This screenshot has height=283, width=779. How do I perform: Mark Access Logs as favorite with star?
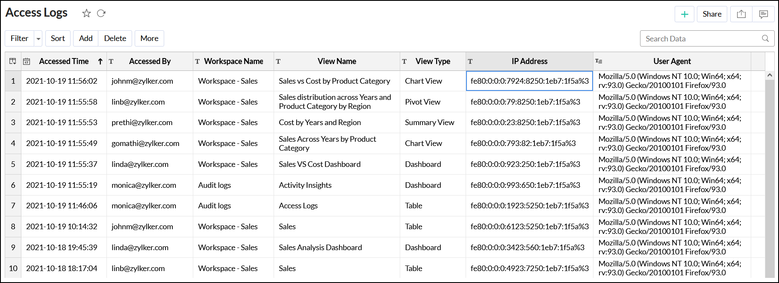86,13
